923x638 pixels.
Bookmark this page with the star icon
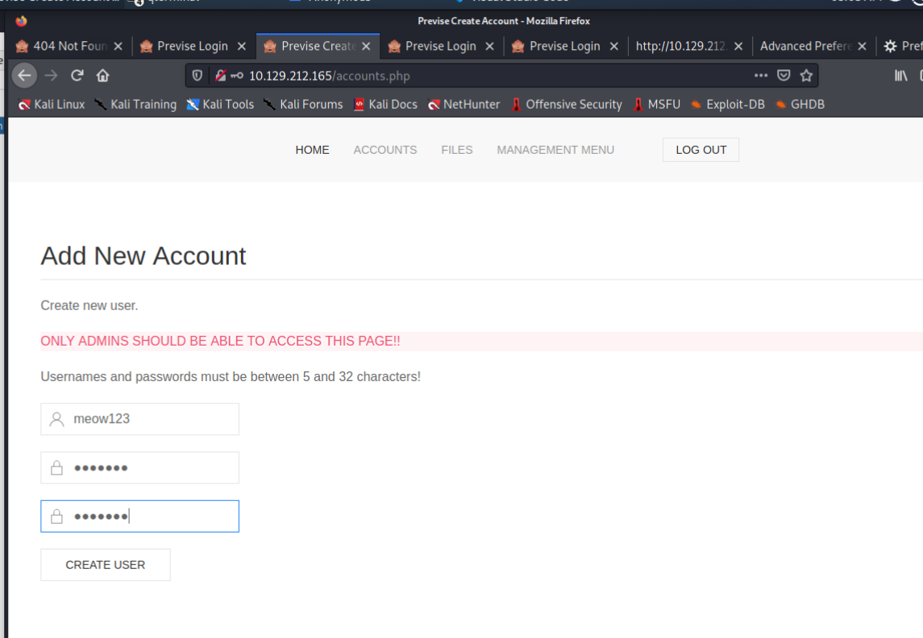coord(806,76)
